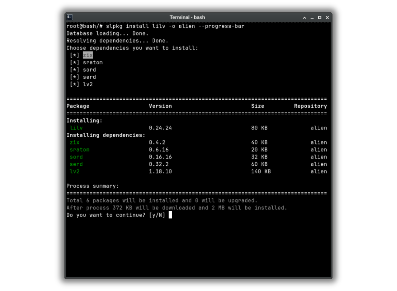
Task: Select sord in dependency list
Action: coord(89,69)
